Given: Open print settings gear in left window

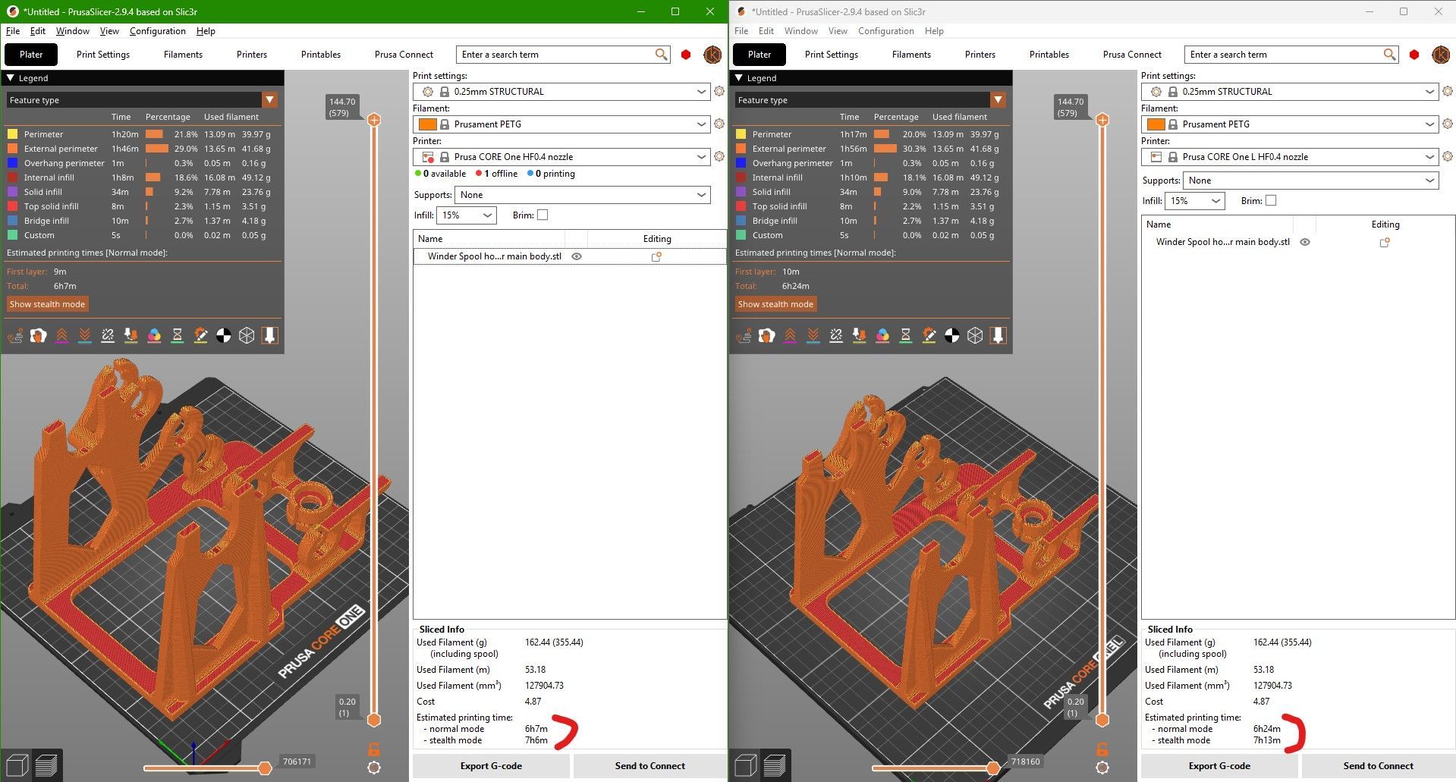Looking at the screenshot, I should (719, 91).
